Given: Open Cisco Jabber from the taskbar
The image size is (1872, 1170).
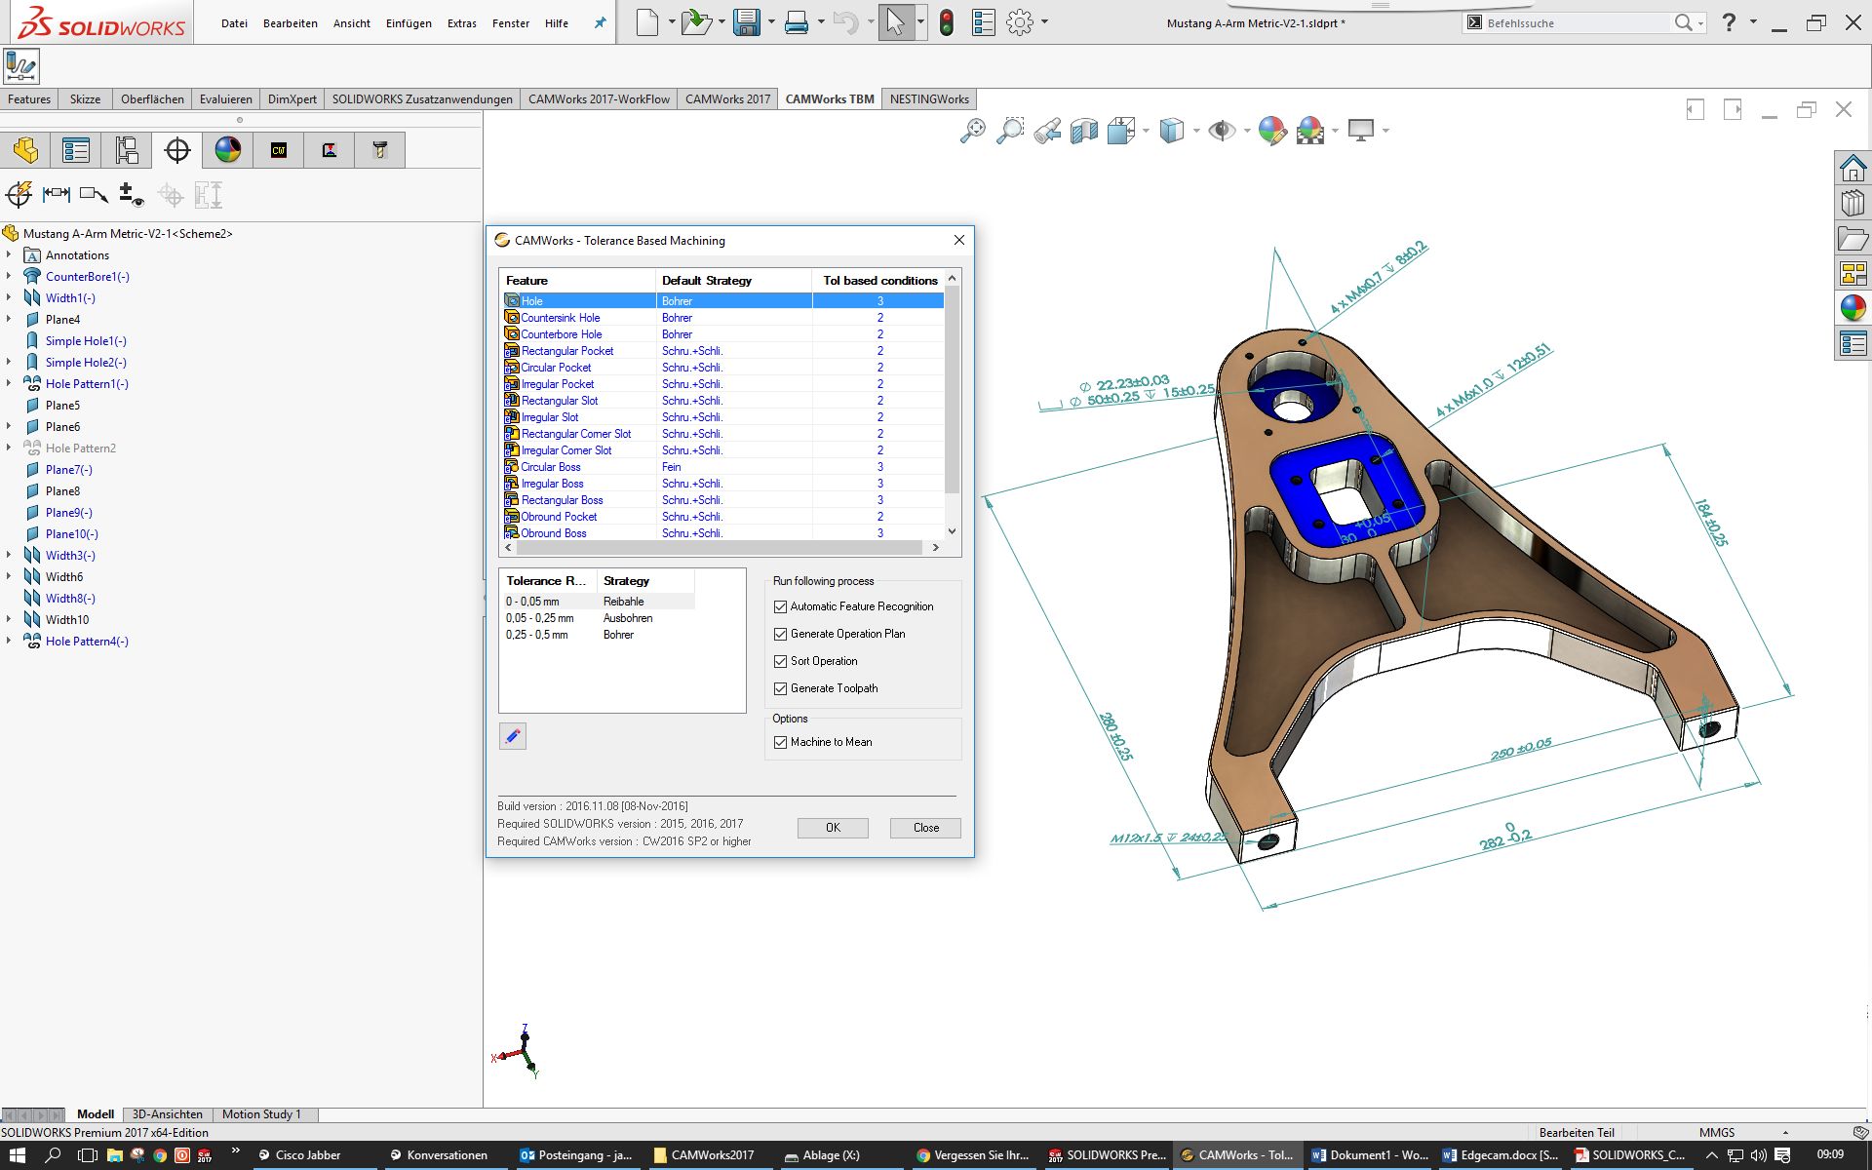Looking at the screenshot, I should [299, 1155].
